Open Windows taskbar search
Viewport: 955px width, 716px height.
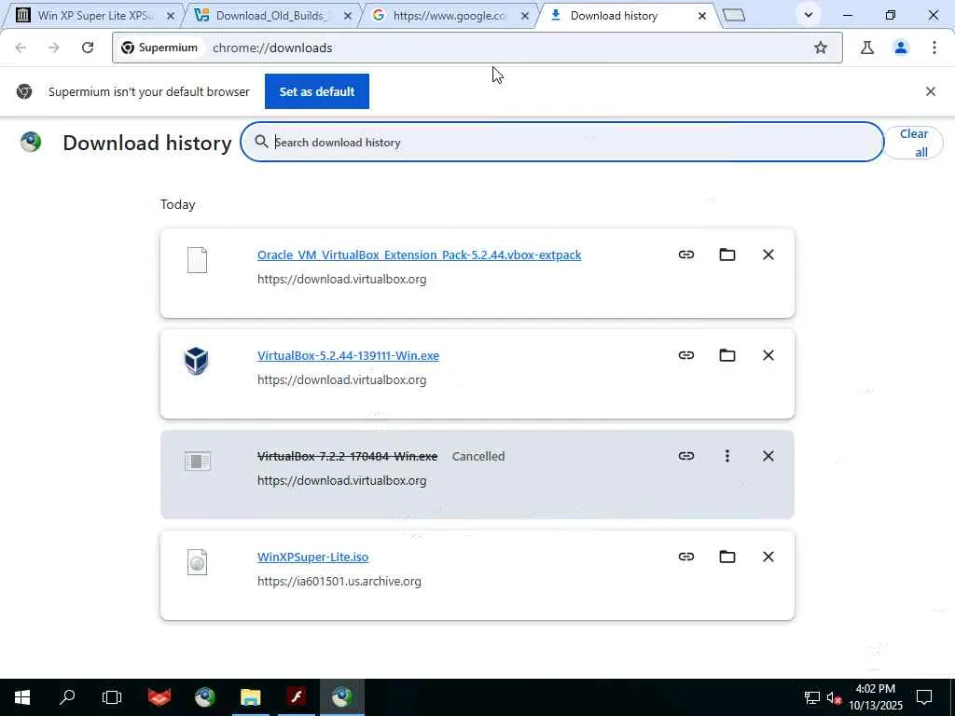(67, 697)
